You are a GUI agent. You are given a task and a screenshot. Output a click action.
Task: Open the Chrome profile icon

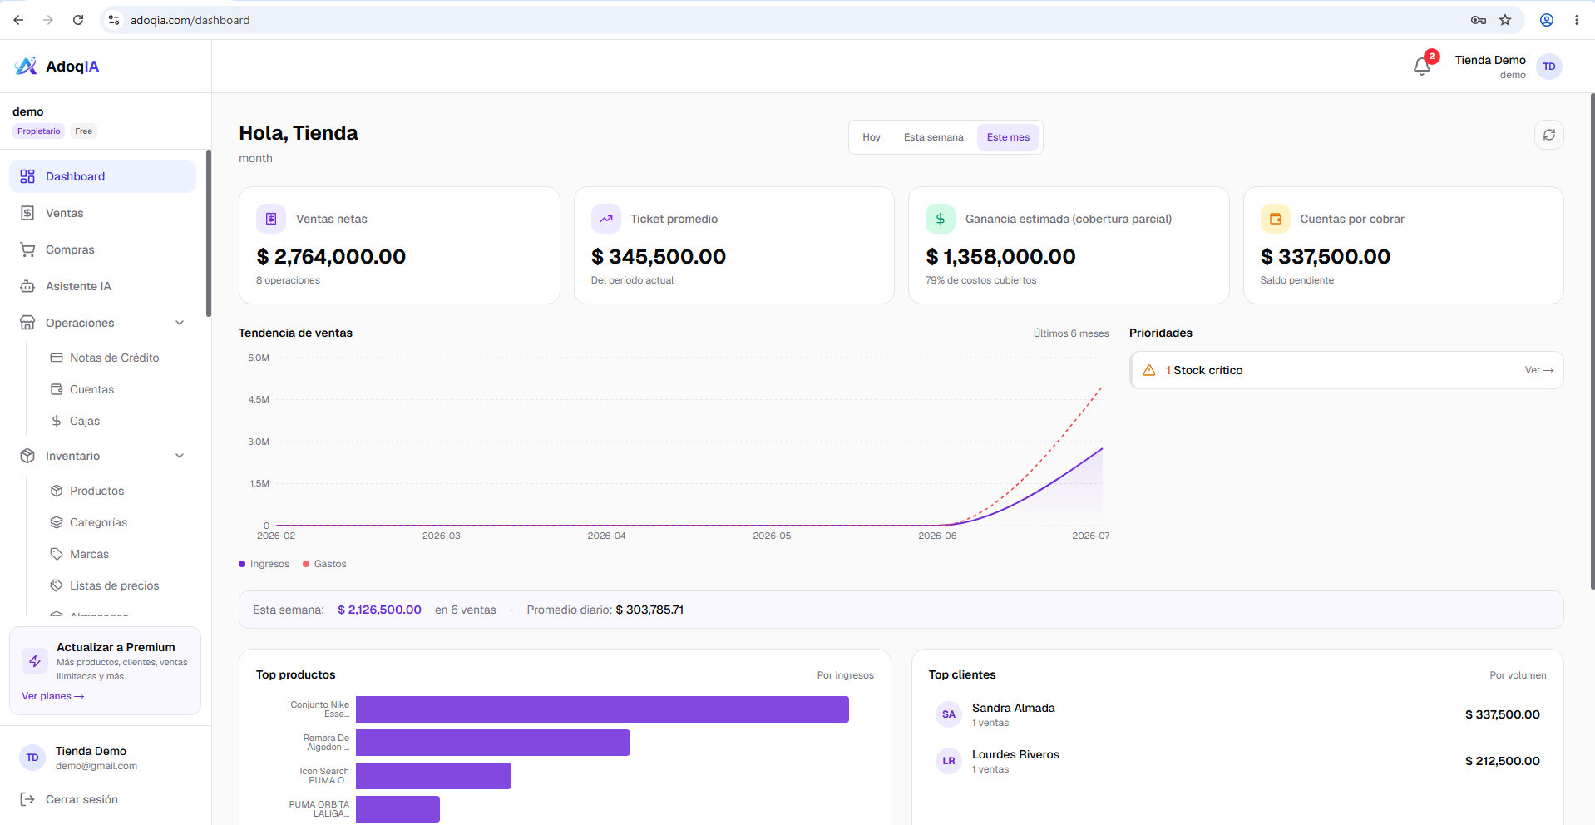[x=1547, y=20]
